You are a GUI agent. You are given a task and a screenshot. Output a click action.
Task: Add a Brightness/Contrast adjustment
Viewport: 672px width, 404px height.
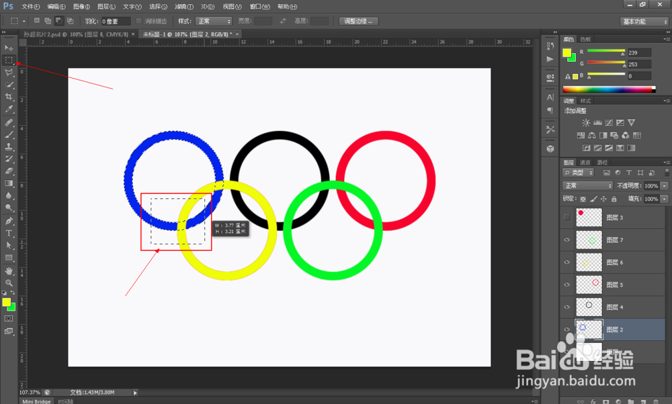click(586, 122)
